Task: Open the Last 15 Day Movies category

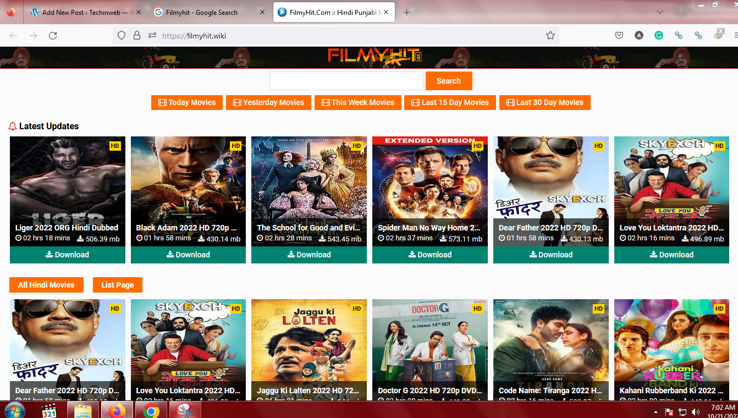Action: [450, 102]
